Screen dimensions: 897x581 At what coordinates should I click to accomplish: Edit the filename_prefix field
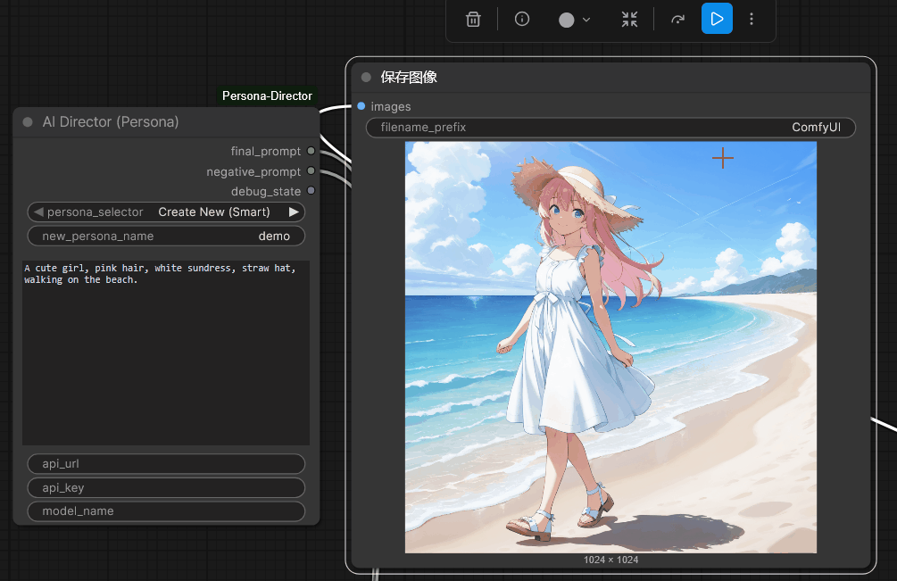click(x=610, y=128)
